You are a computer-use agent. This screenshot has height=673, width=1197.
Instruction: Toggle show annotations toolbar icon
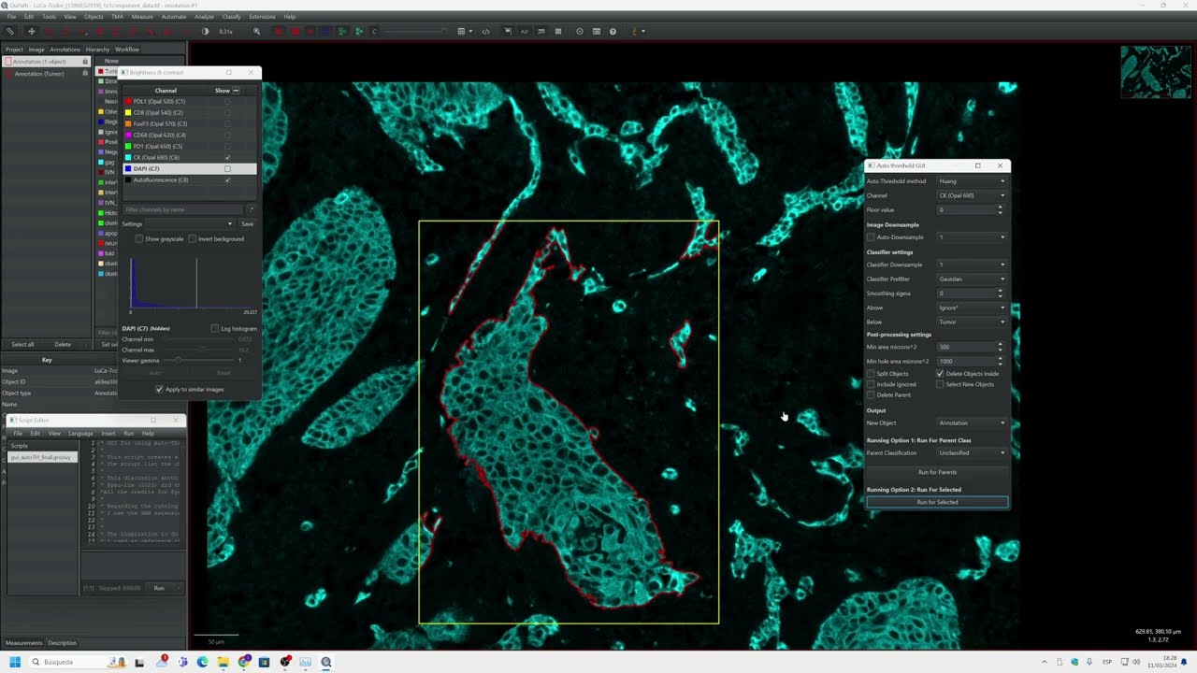click(x=279, y=31)
